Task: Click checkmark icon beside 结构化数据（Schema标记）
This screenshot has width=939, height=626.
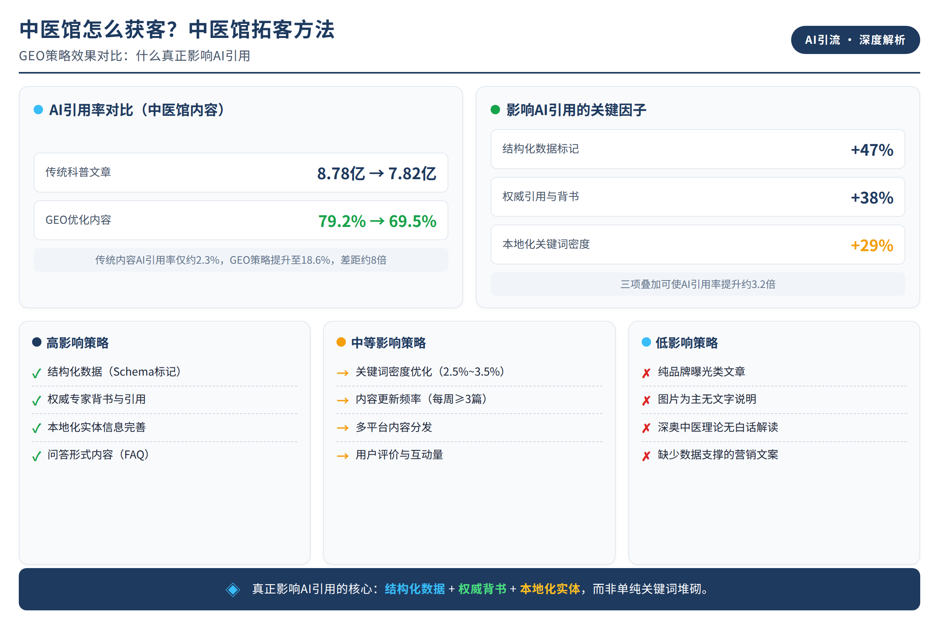Action: (36, 373)
